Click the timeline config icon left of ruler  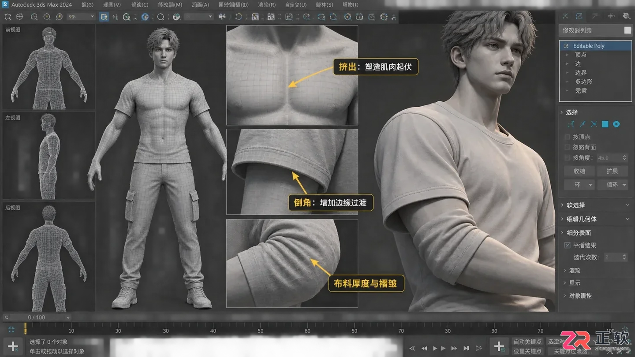(x=11, y=329)
